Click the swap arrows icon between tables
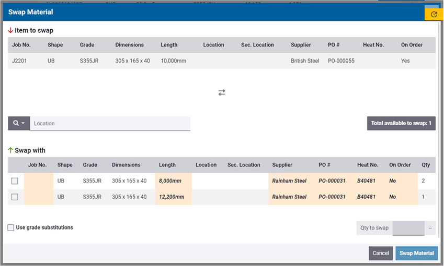The image size is (444, 266). pos(222,92)
